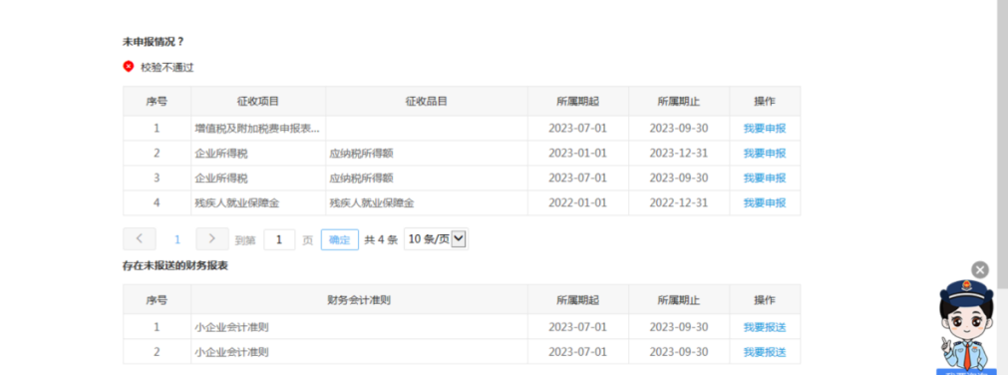Click 我要申报 for 企业所得税 2023-01-01 row
This screenshot has width=1008, height=375.
coord(765,153)
